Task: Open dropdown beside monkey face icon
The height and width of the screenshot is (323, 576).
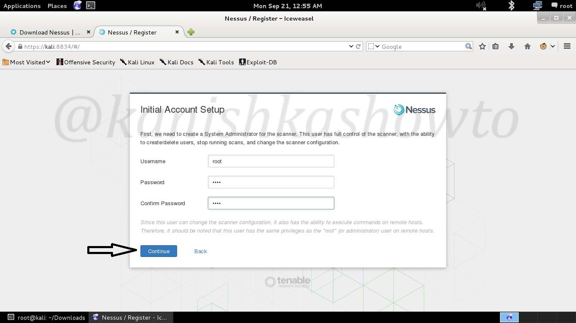Action: pos(553,46)
